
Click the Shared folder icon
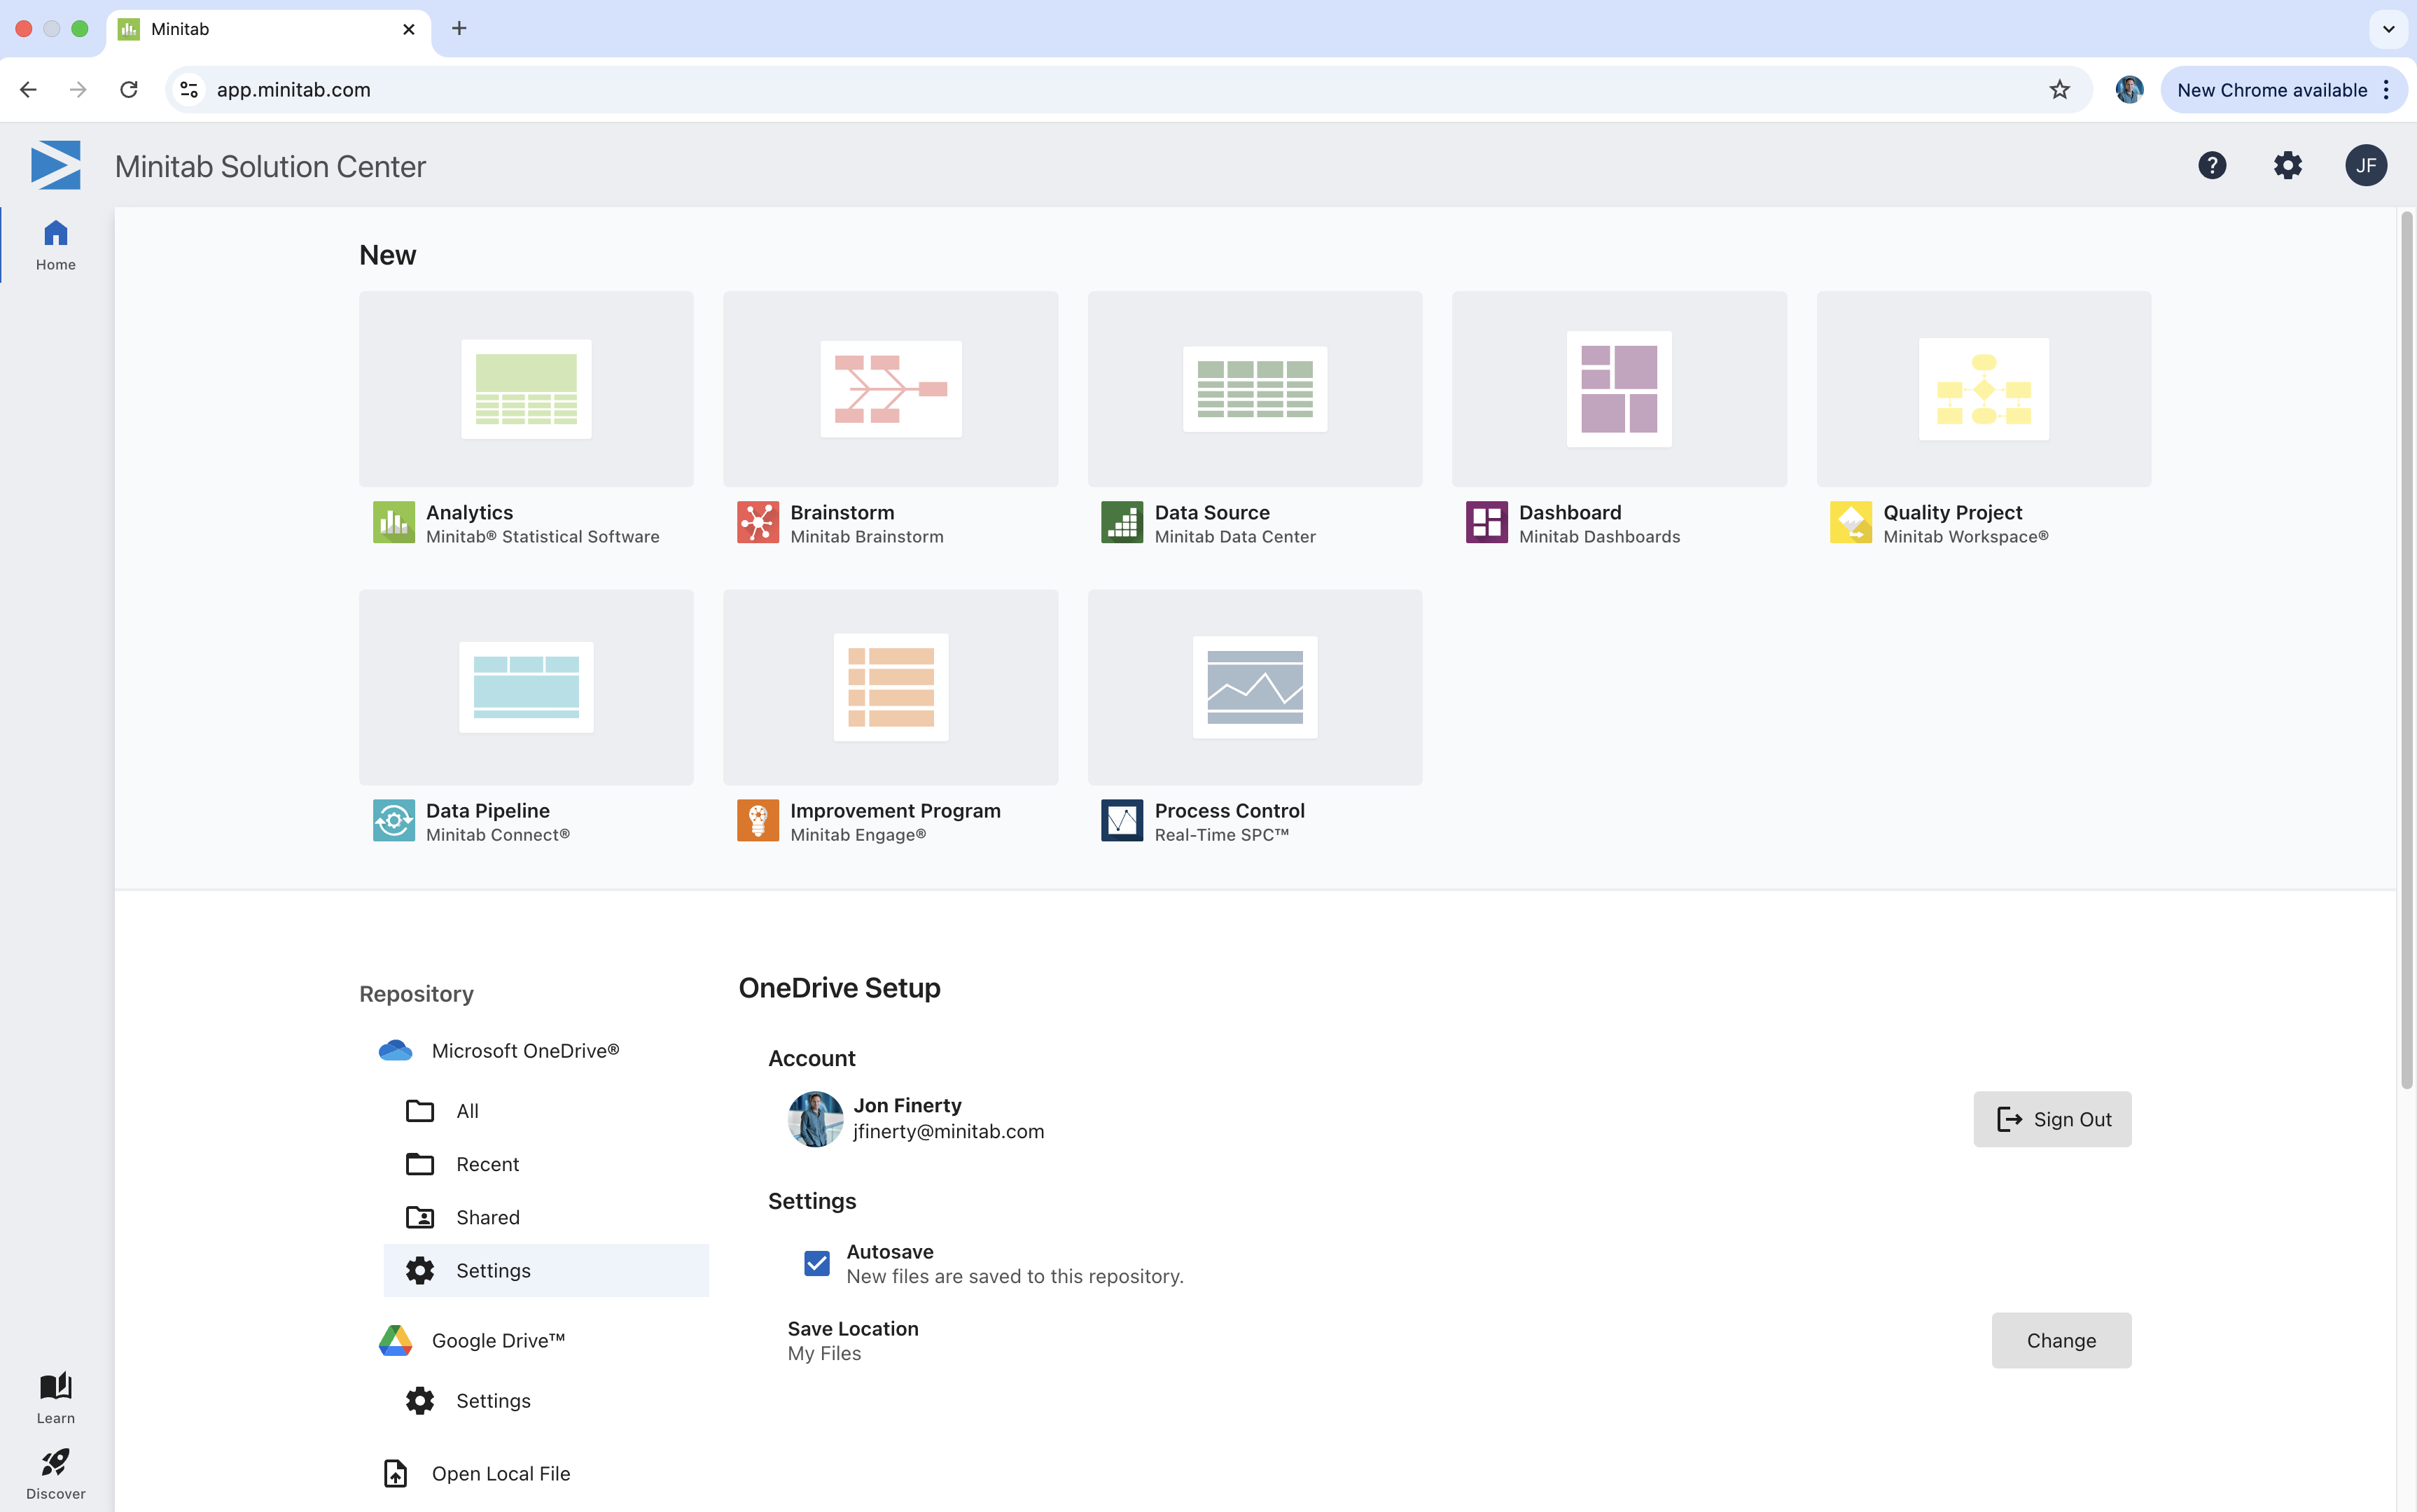(x=420, y=1217)
